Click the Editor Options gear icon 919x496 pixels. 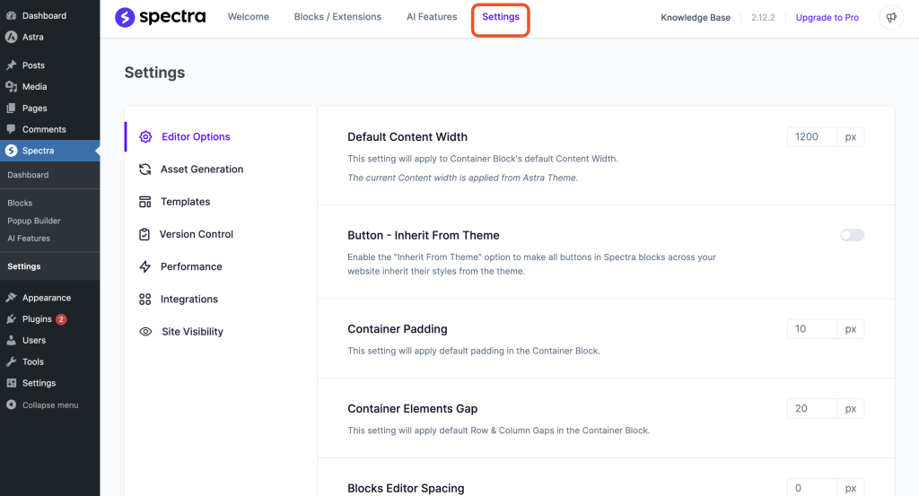145,137
